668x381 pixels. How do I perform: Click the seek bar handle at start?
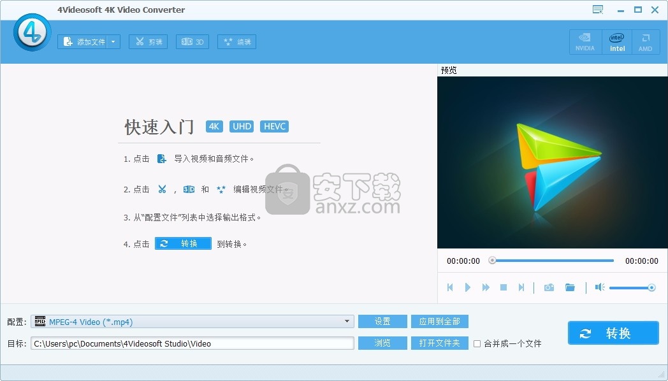click(492, 260)
